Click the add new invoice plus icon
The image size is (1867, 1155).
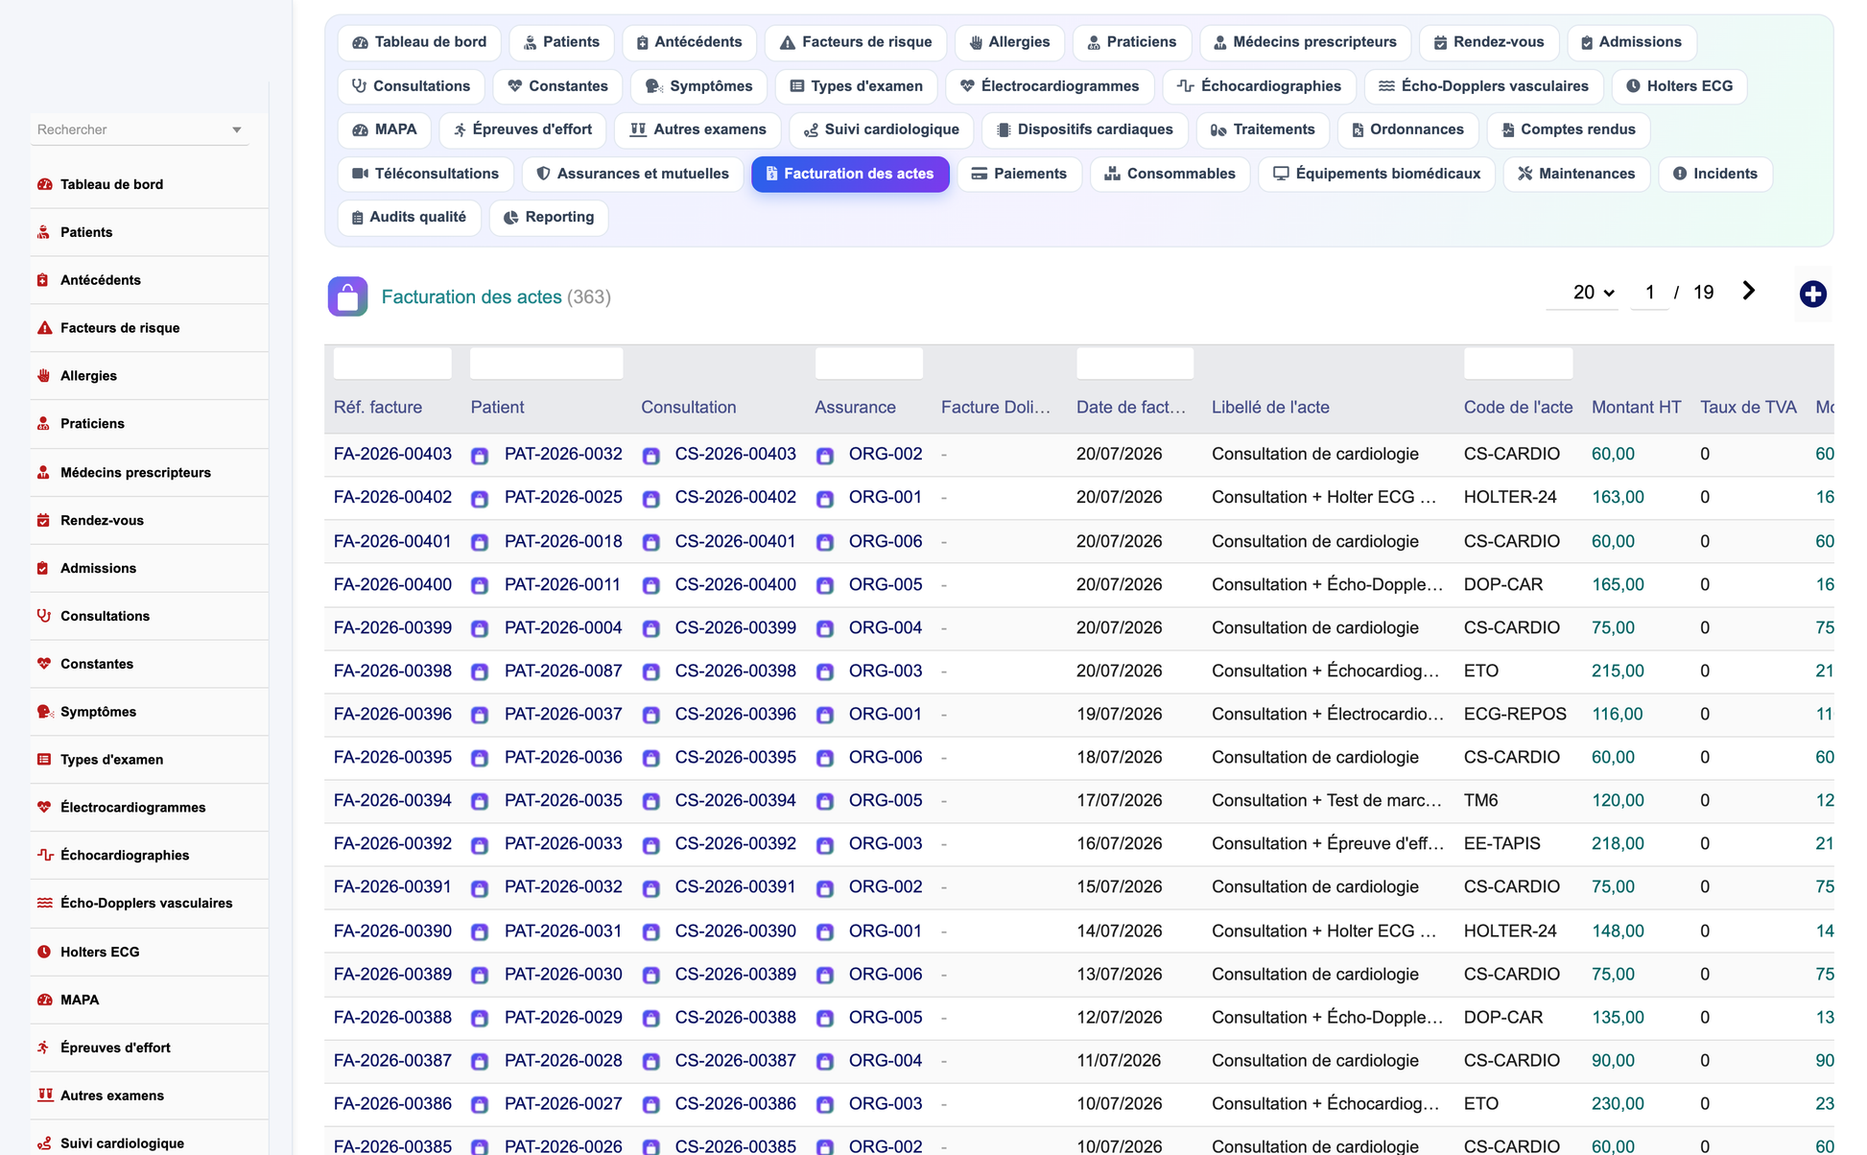coord(1812,294)
